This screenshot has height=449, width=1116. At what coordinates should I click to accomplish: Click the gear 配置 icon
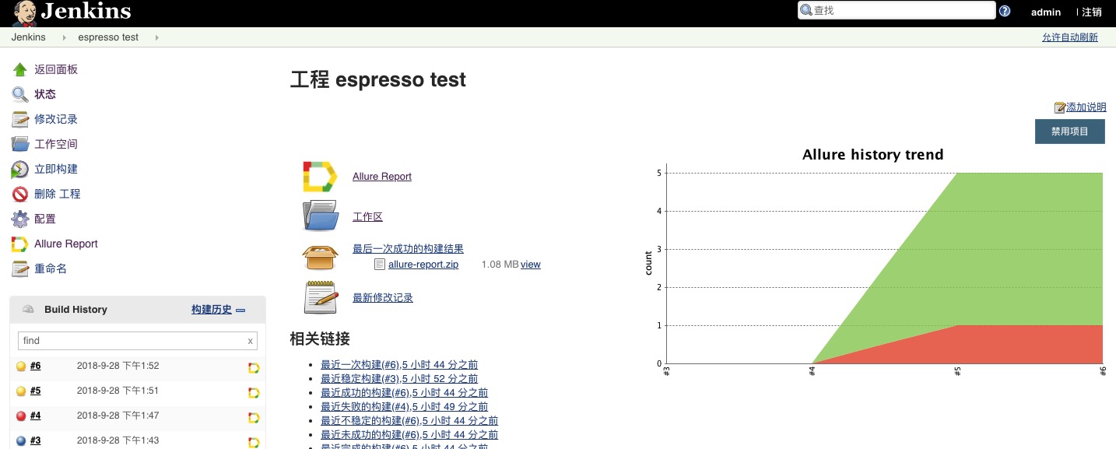pos(20,219)
